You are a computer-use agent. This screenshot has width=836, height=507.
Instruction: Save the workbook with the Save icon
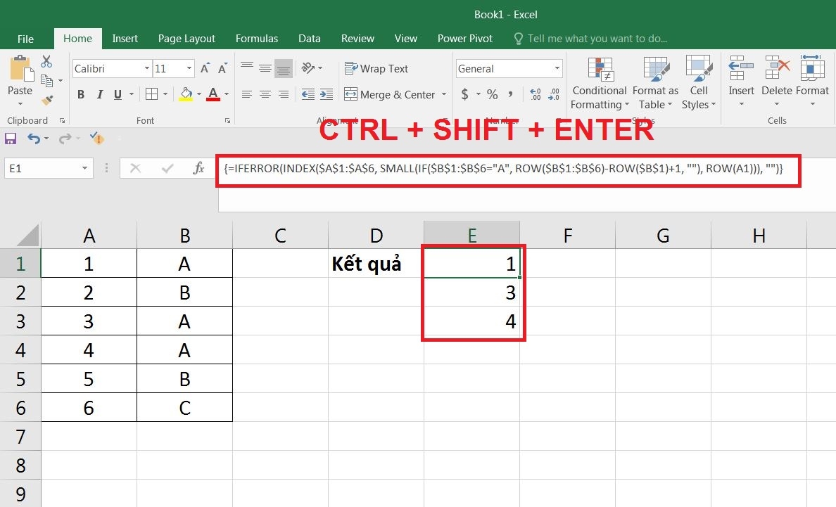pyautogui.click(x=11, y=139)
